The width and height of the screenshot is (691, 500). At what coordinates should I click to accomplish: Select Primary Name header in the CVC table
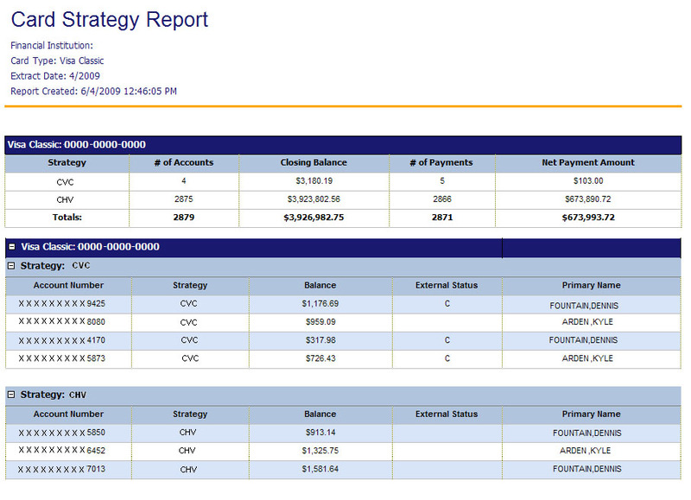pos(591,285)
